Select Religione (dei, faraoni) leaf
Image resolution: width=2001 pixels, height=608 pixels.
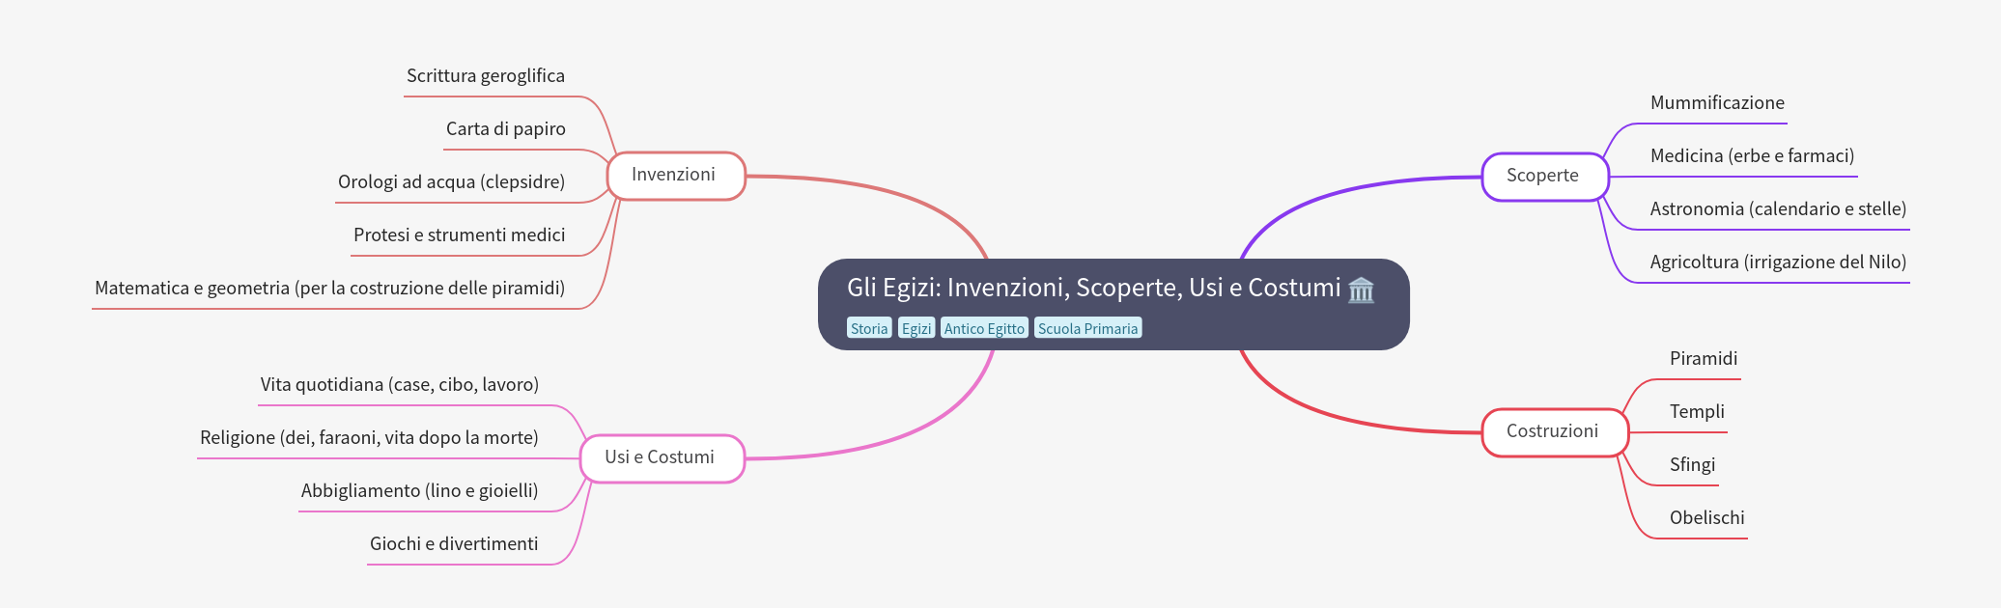tap(369, 438)
